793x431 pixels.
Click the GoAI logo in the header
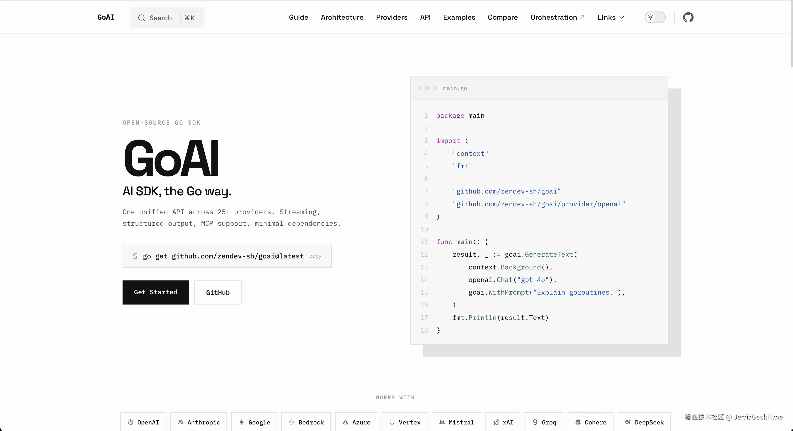(x=106, y=17)
